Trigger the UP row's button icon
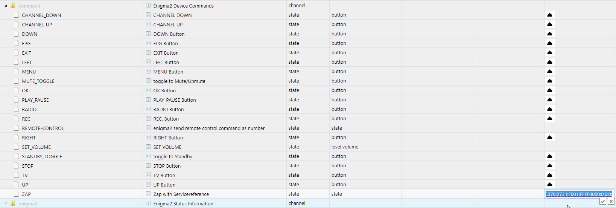The height and width of the screenshot is (208, 616). click(549, 184)
